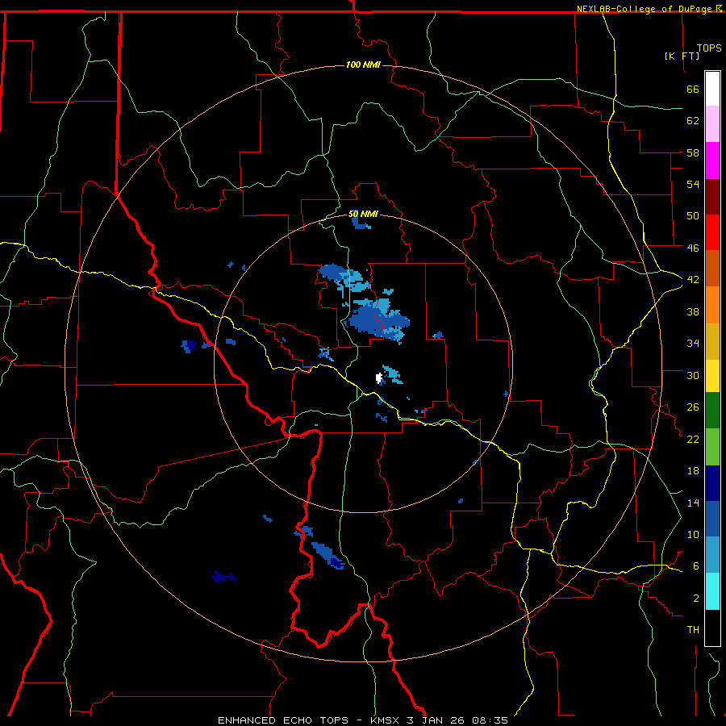The width and height of the screenshot is (726, 726).
Task: Pick the dark orange legend swatch
Action: [x=712, y=268]
